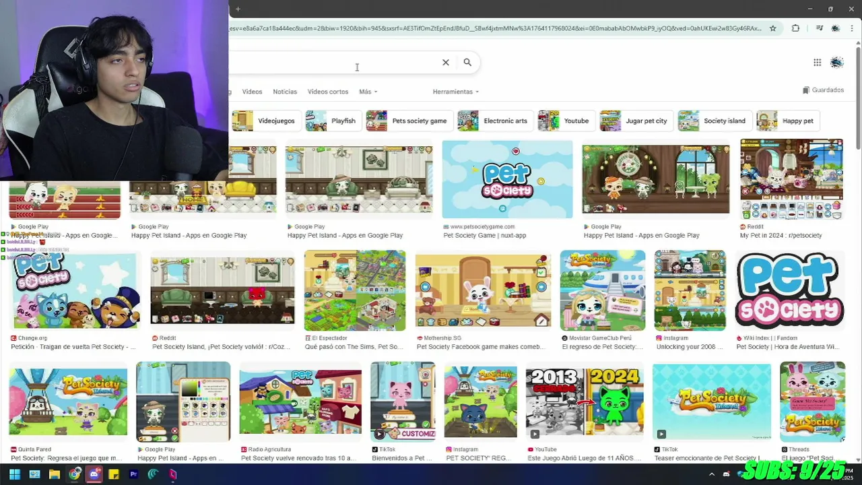
Task: Open the Threads Pet Society Island thumbnail
Action: click(x=813, y=401)
